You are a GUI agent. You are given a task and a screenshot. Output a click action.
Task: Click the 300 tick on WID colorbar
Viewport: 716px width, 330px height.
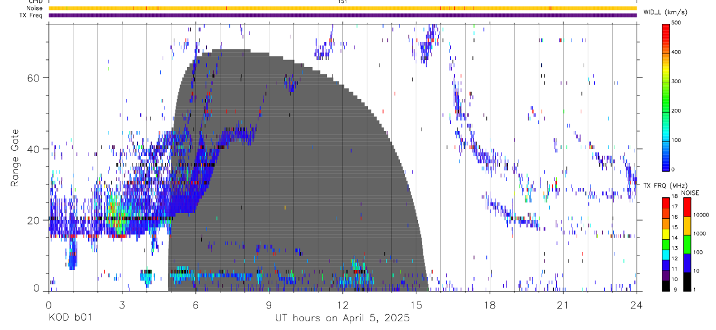pyautogui.click(x=676, y=81)
